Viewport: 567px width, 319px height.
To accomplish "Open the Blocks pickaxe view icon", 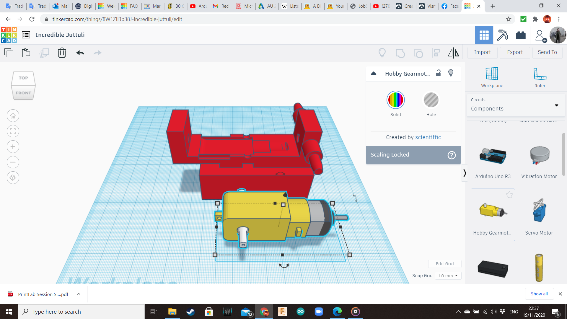I will (x=502, y=35).
